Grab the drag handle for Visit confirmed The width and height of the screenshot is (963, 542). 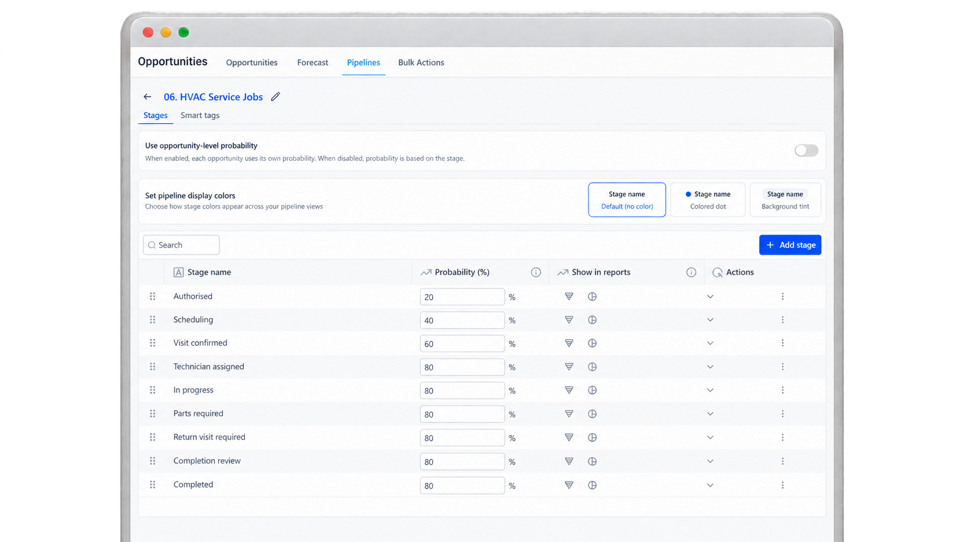coord(153,343)
